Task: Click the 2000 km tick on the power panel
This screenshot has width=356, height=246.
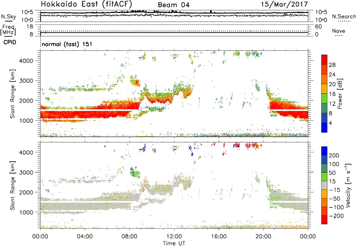Action: (x=26, y=100)
